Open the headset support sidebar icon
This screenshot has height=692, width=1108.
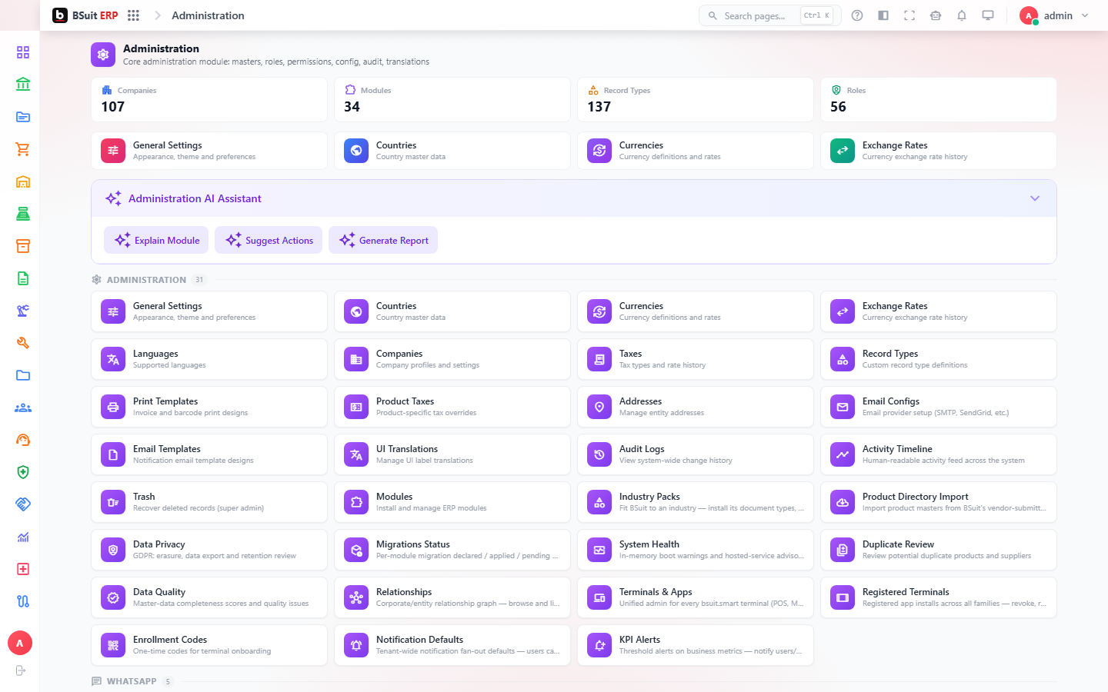pos(23,440)
